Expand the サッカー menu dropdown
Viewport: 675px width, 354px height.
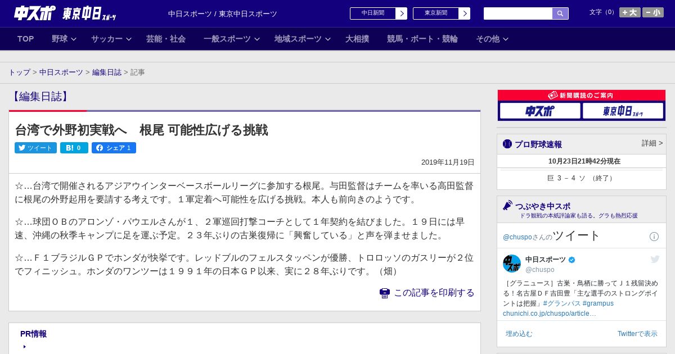tap(111, 39)
